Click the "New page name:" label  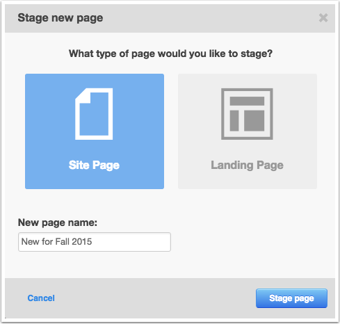tap(58, 222)
